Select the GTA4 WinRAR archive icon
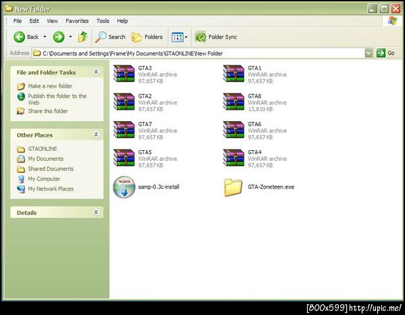This screenshot has width=405, height=315. pyautogui.click(x=234, y=158)
